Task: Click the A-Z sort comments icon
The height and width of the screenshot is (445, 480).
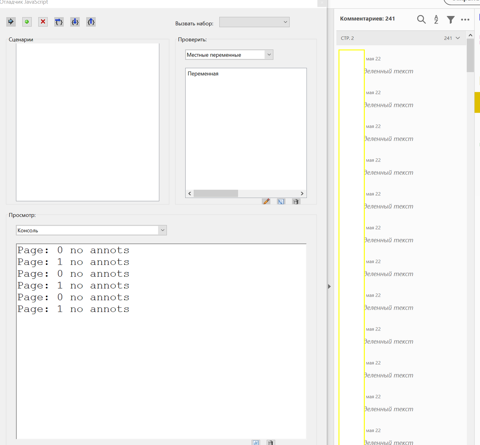Action: (436, 20)
